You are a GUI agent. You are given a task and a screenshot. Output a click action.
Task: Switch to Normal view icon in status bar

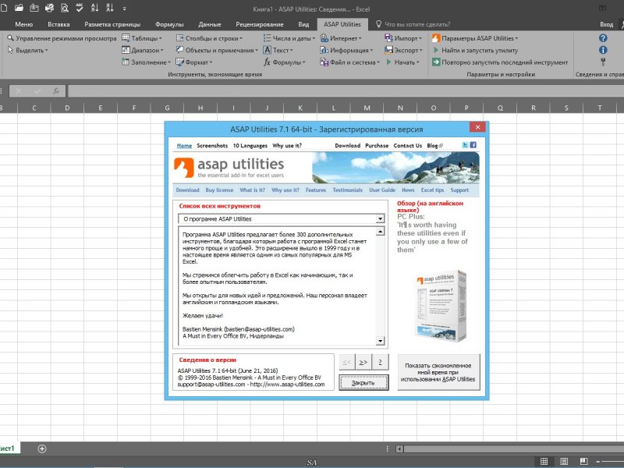click(x=544, y=461)
